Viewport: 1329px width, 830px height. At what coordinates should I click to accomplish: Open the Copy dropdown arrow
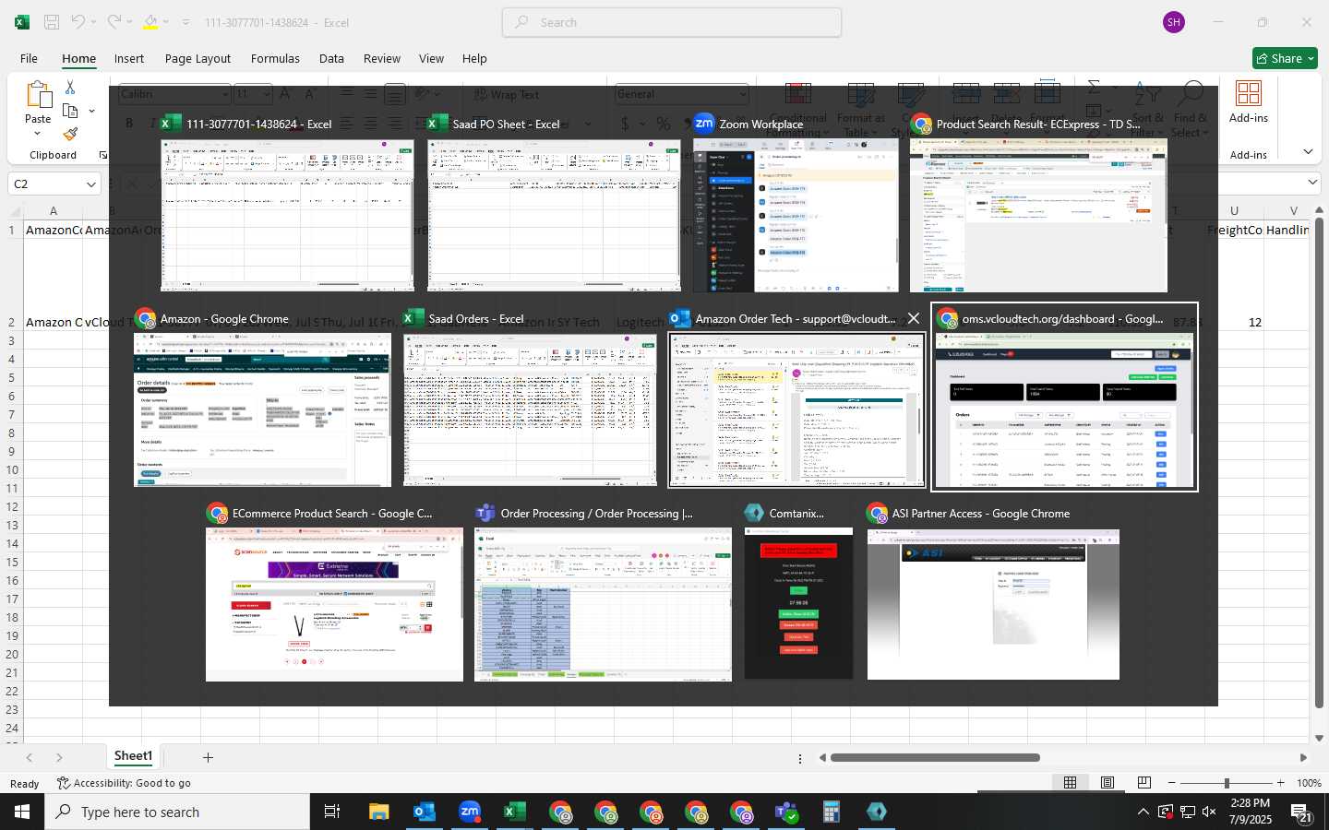tap(91, 111)
